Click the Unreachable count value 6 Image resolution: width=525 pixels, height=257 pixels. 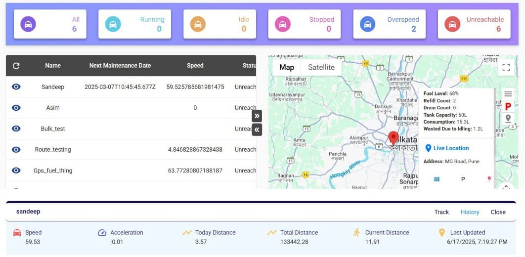pos(498,29)
